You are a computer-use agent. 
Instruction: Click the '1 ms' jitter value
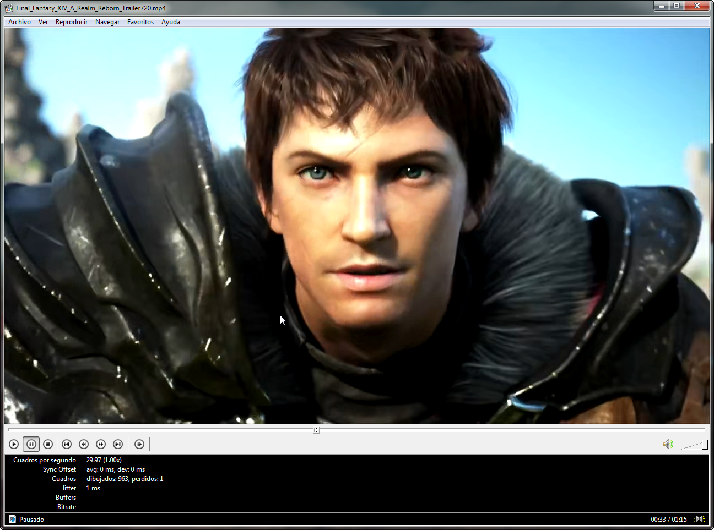coord(93,488)
